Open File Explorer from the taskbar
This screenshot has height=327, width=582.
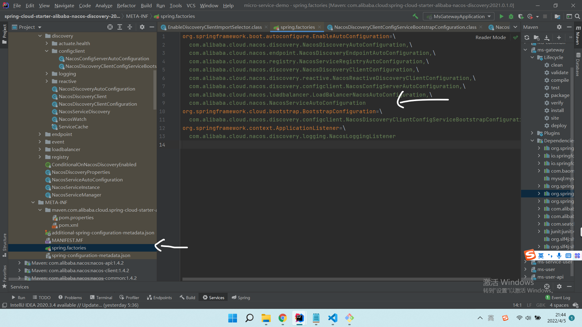(x=266, y=318)
